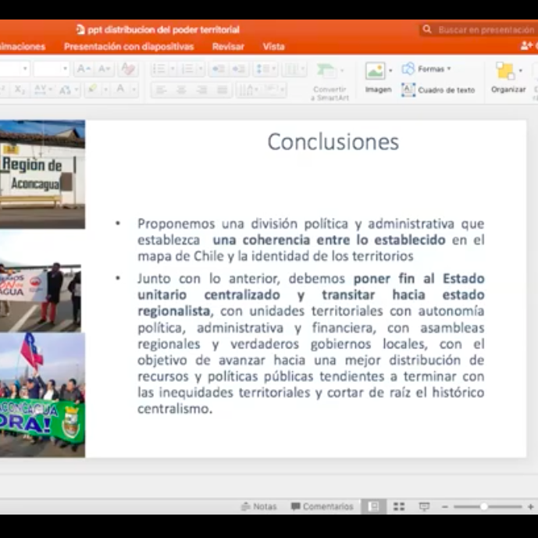Viewport: 538px width, 538px height.
Task: Select the green Aconcagua banner protest photo
Action: [42, 394]
